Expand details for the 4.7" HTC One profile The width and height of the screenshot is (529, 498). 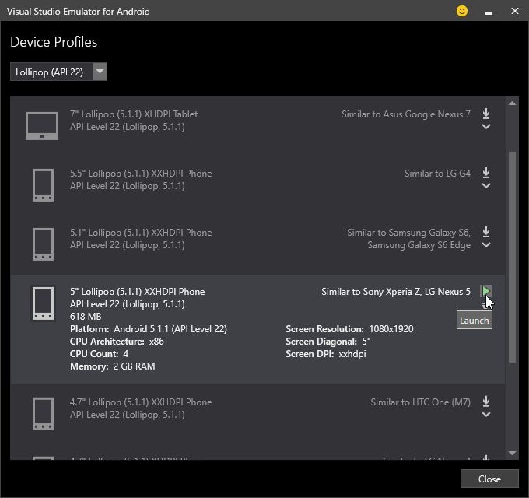(x=486, y=415)
